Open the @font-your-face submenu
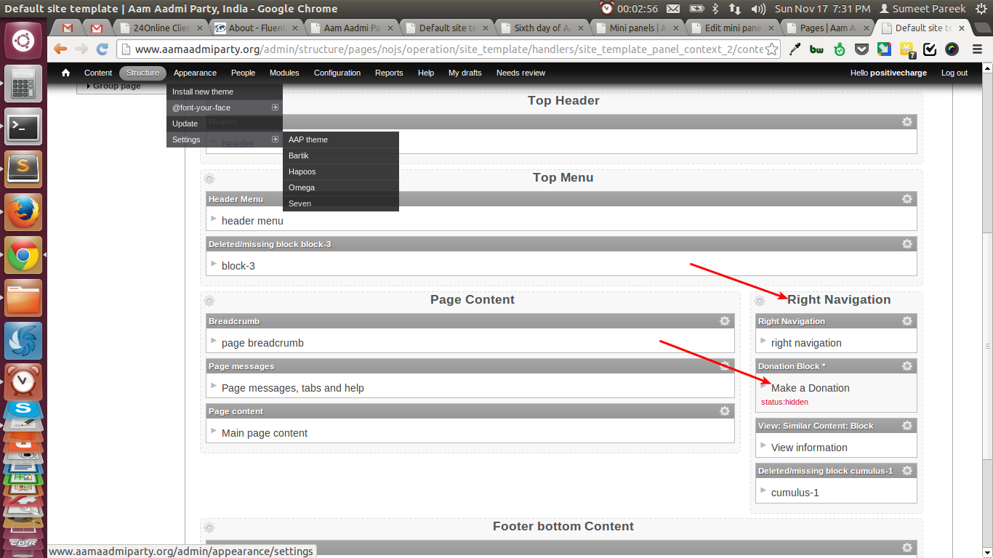This screenshot has width=993, height=558. 225,108
